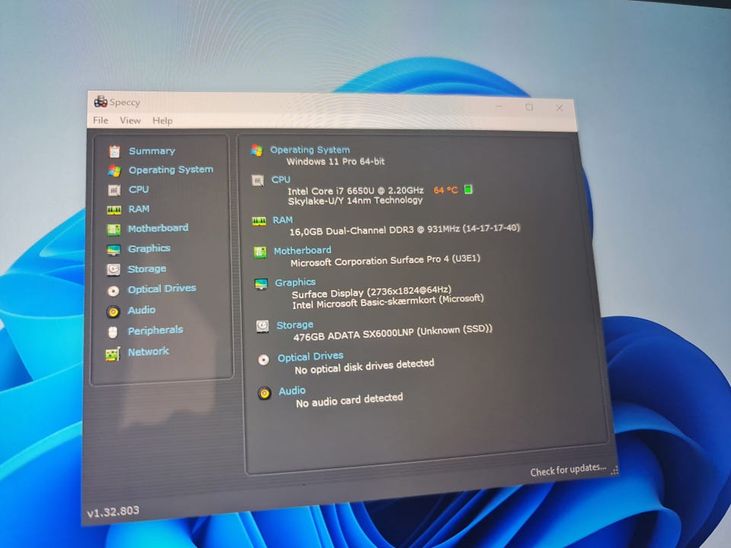731x548 pixels.
Task: Go to Audio section in sidebar
Action: 142,310
